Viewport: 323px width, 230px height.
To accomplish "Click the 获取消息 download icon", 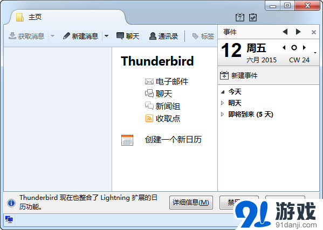I will tap(12, 35).
